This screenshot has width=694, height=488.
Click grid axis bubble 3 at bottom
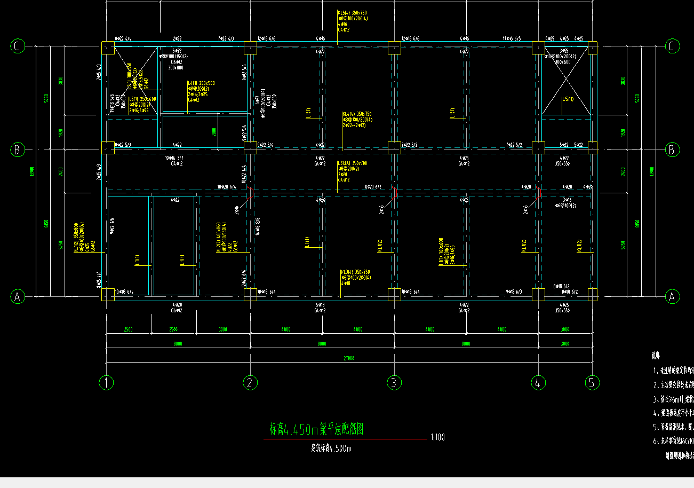394,382
